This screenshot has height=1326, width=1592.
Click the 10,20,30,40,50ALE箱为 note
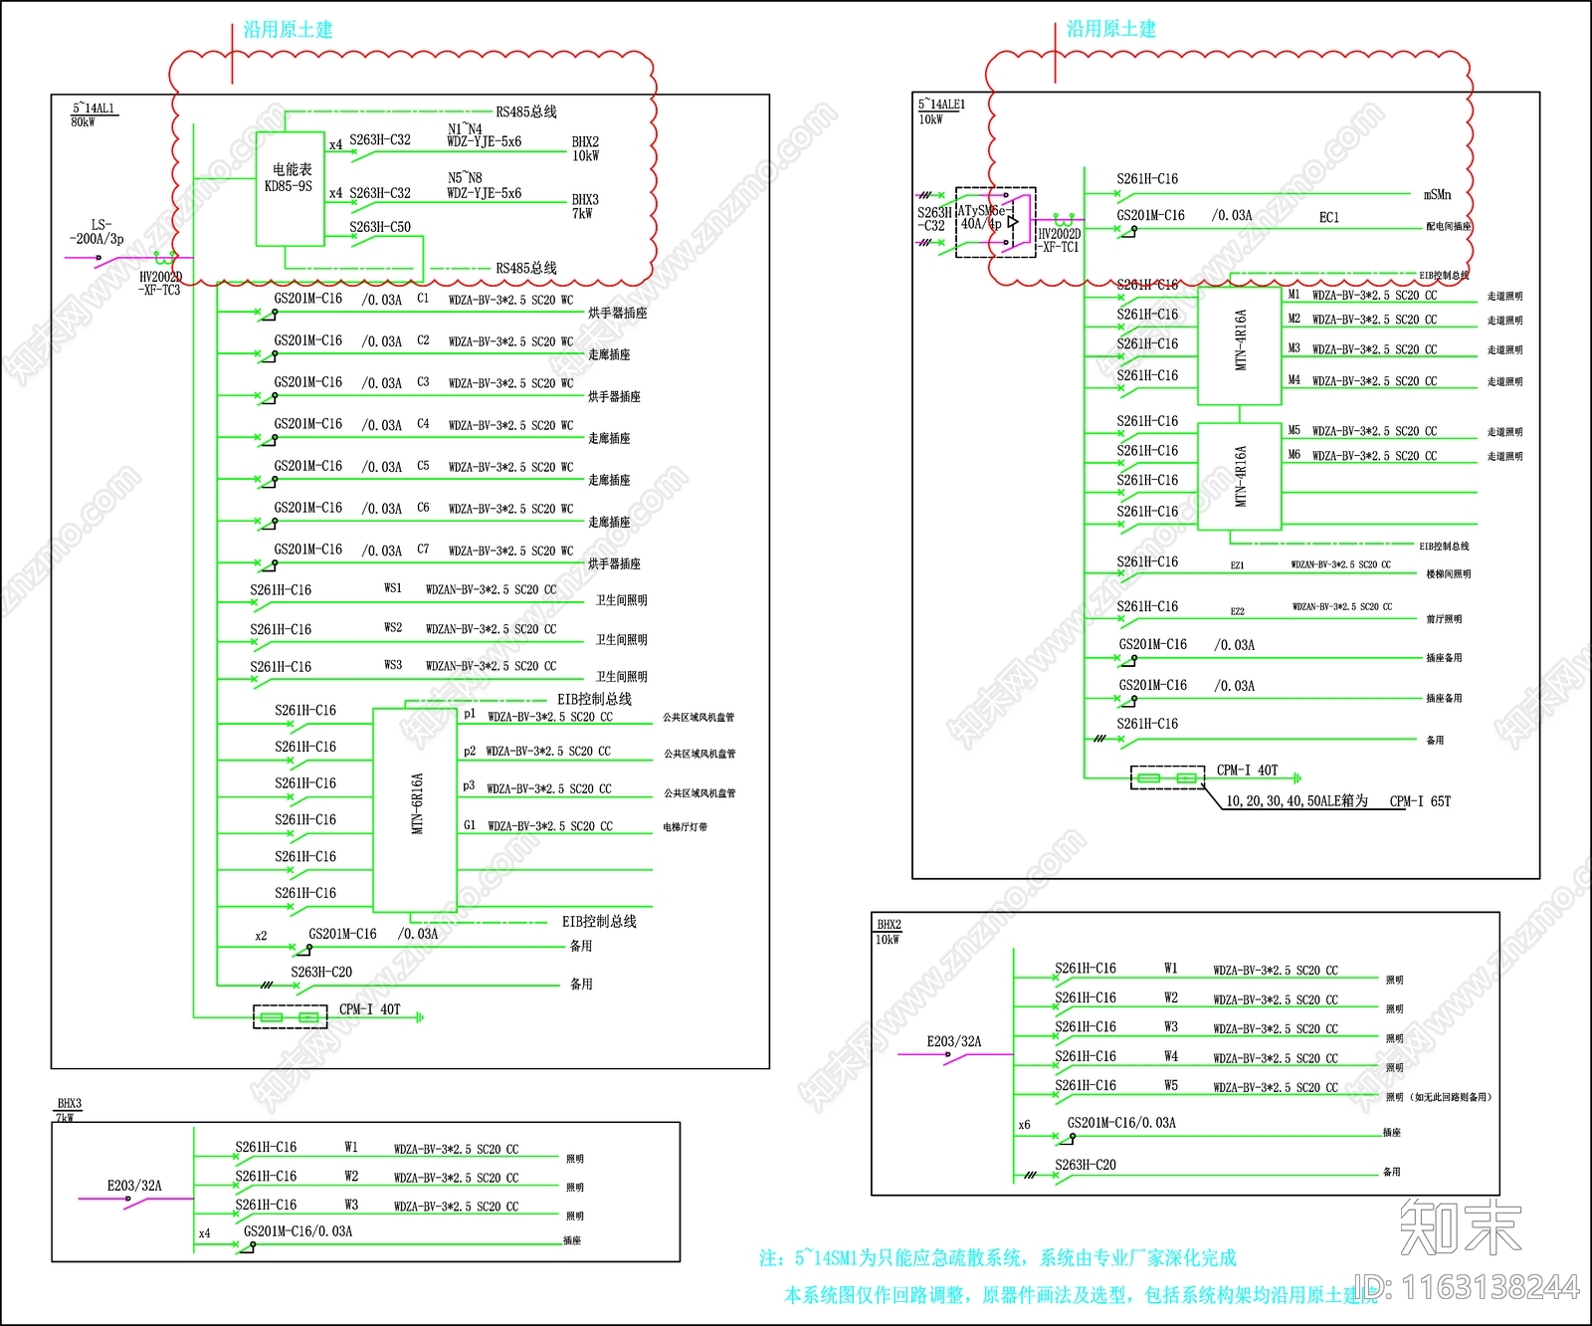point(1297,800)
